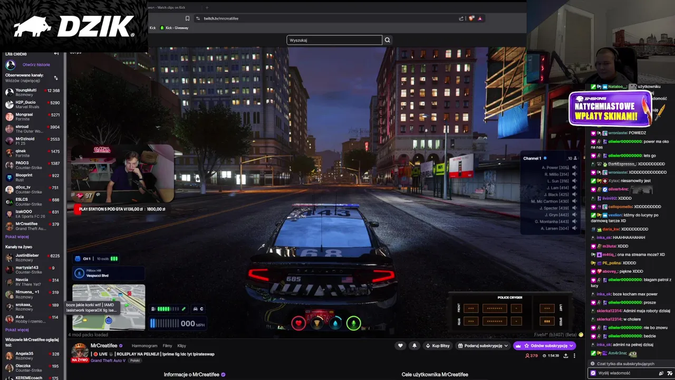Click the Wyszukaj search field

tap(334, 40)
